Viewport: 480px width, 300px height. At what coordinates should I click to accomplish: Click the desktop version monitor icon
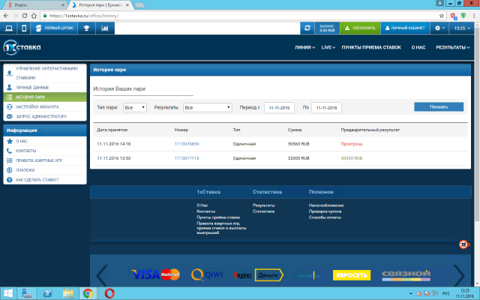(x=7, y=28)
